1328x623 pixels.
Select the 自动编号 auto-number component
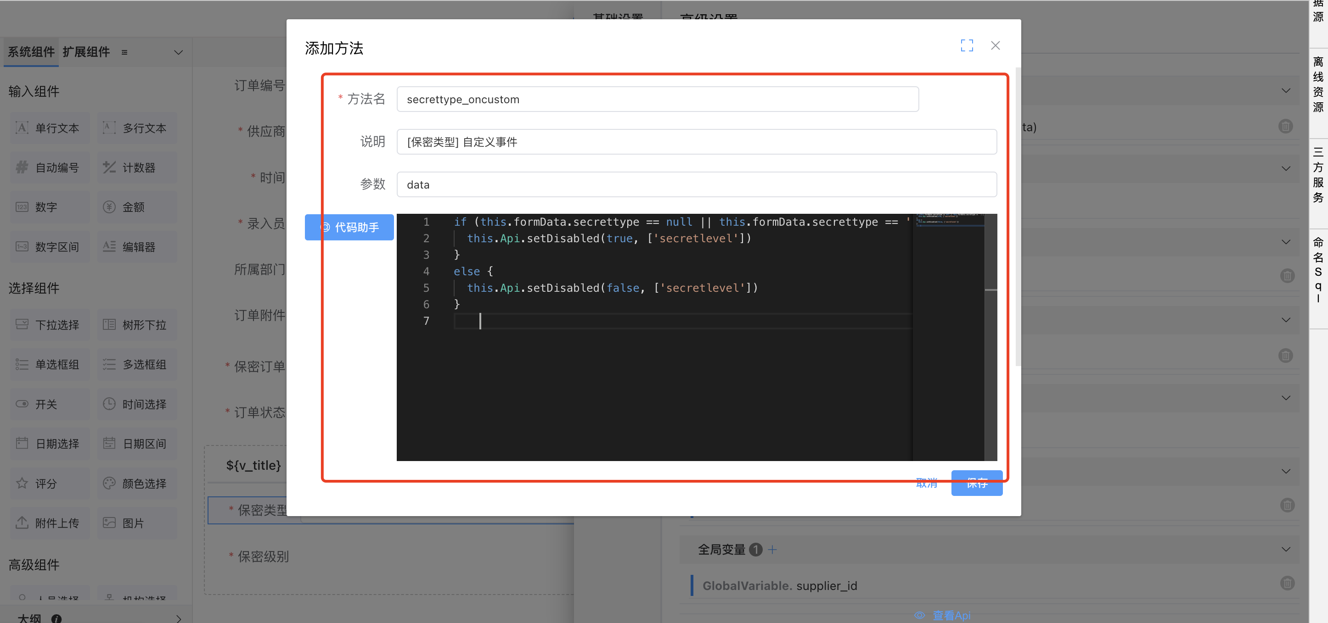coord(50,167)
